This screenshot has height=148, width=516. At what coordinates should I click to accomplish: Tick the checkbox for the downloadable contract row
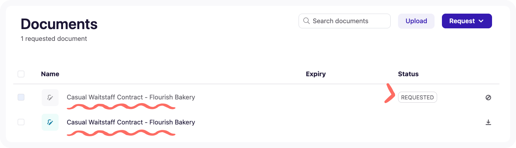pyautogui.click(x=21, y=122)
